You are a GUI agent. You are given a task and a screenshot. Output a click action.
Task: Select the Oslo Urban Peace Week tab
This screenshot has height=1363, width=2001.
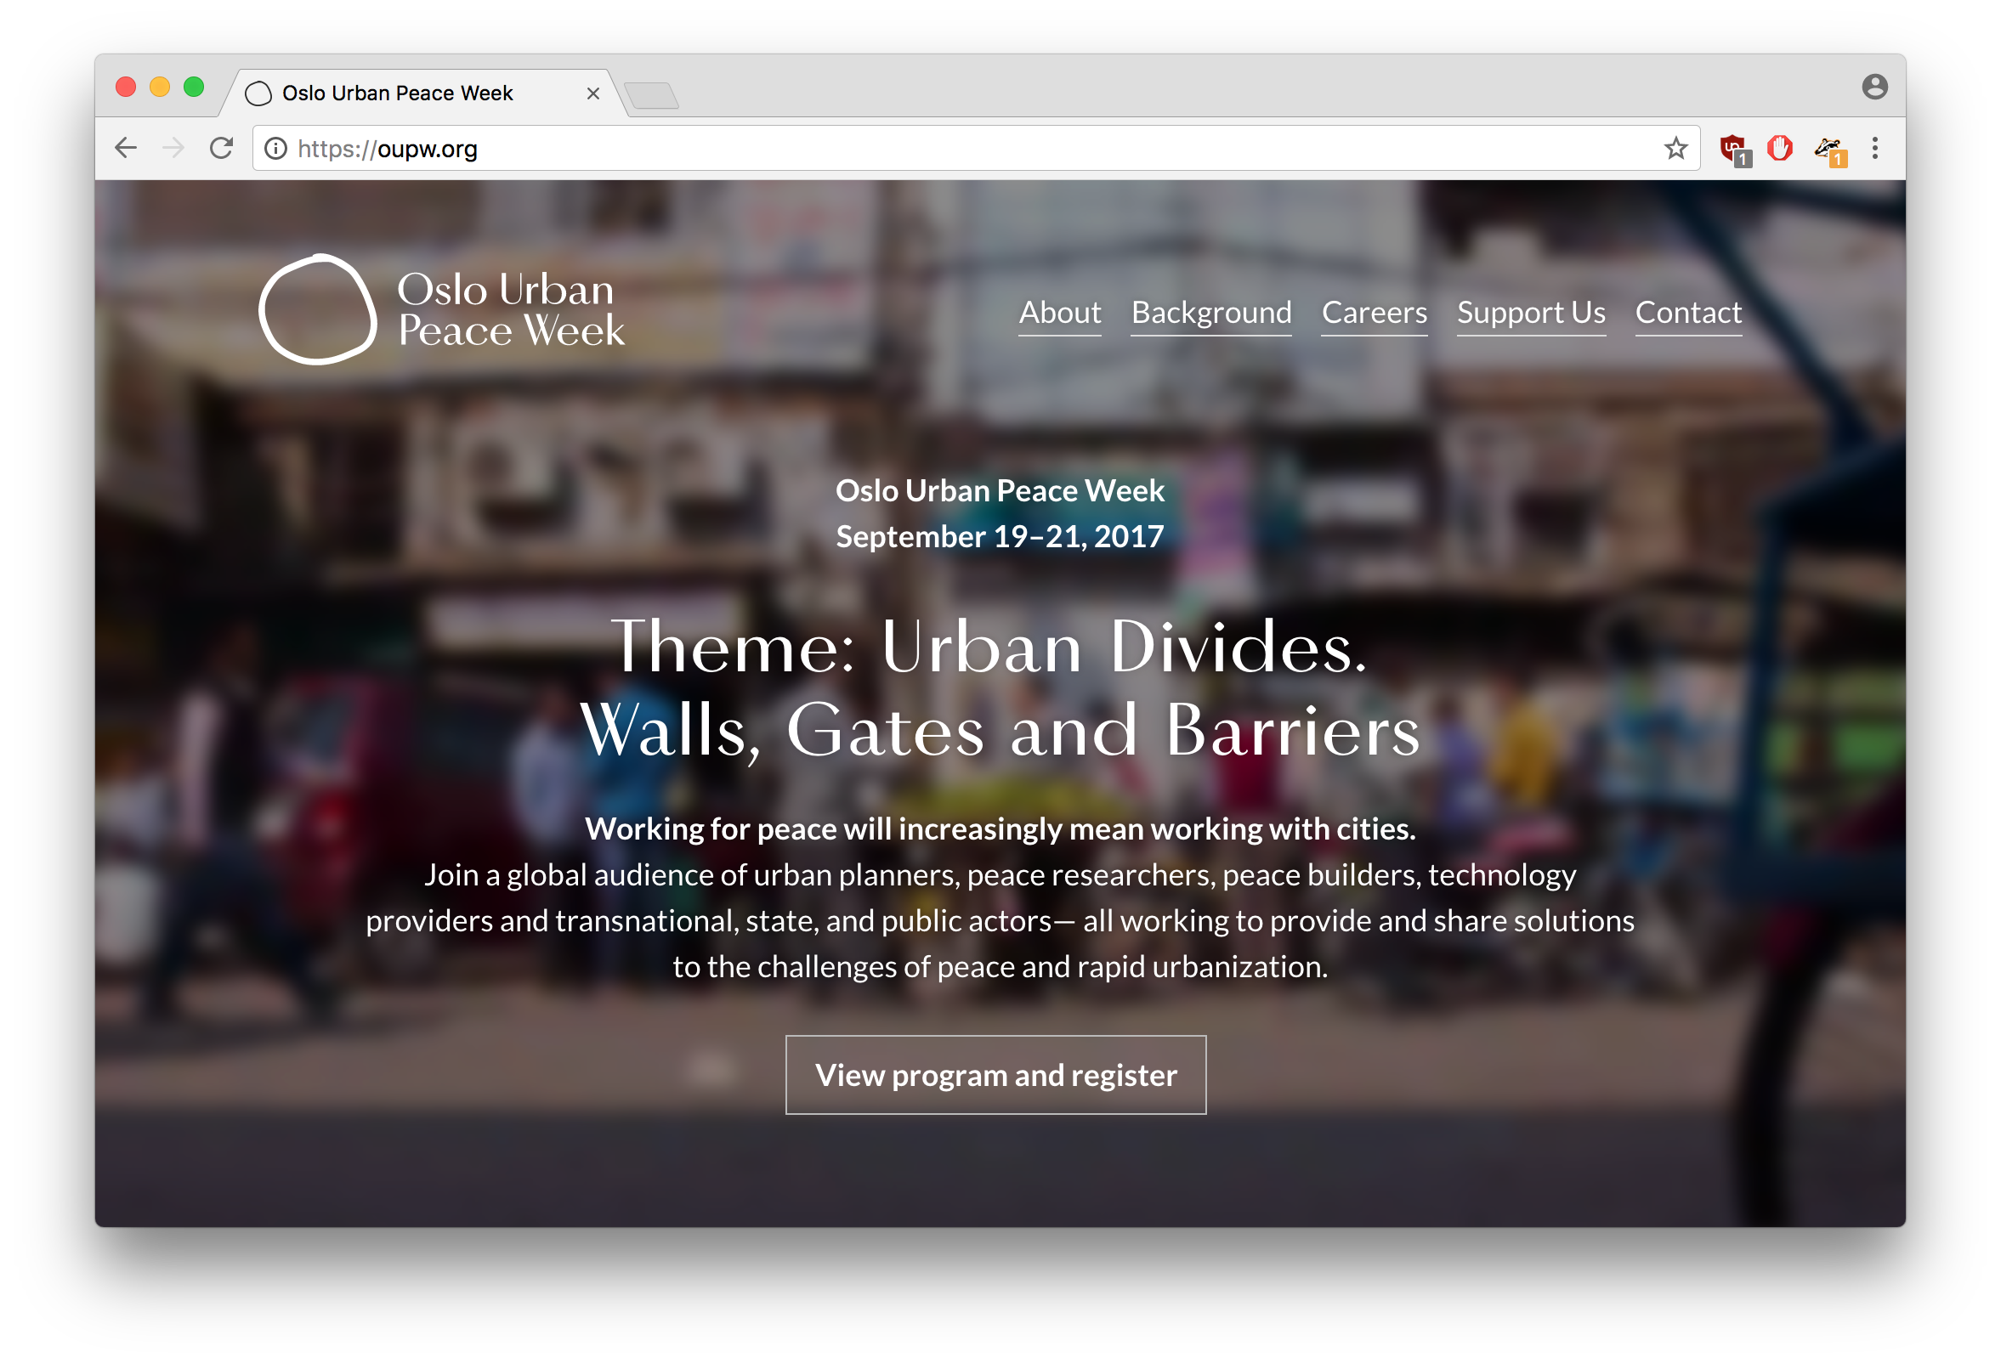pyautogui.click(x=396, y=93)
